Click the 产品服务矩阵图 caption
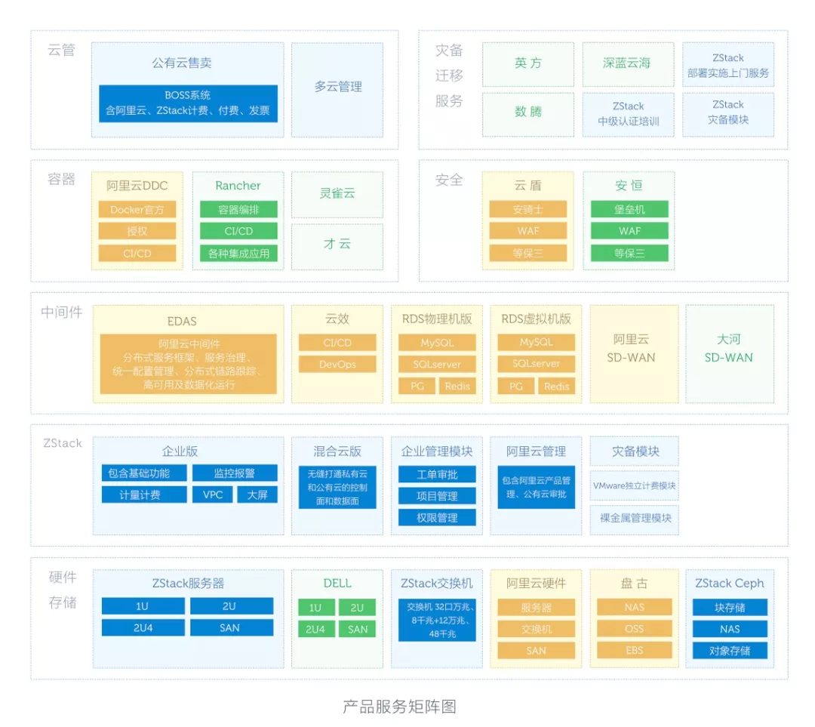 399,707
